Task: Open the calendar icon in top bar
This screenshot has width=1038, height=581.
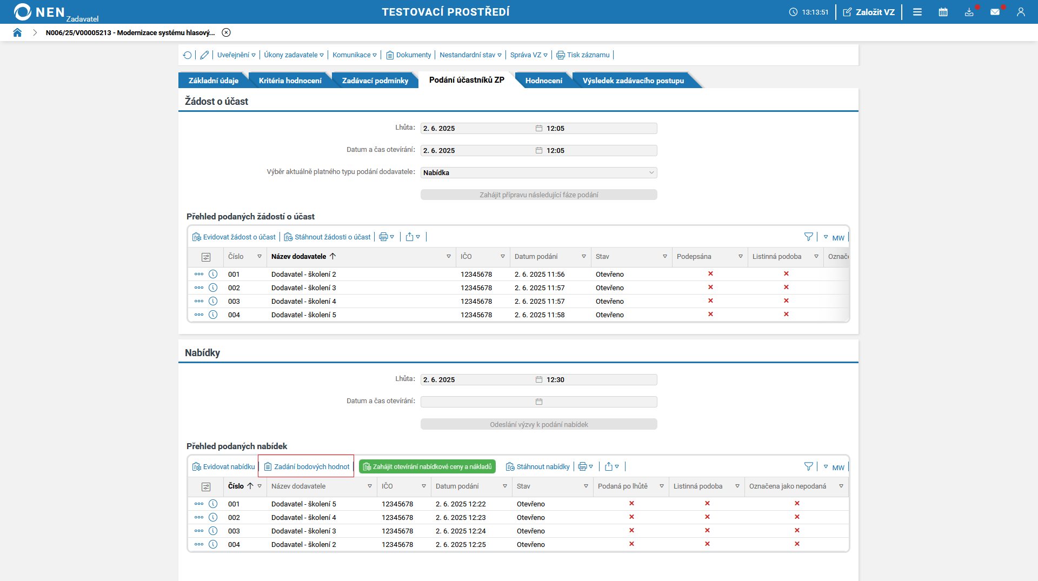Action: (943, 12)
